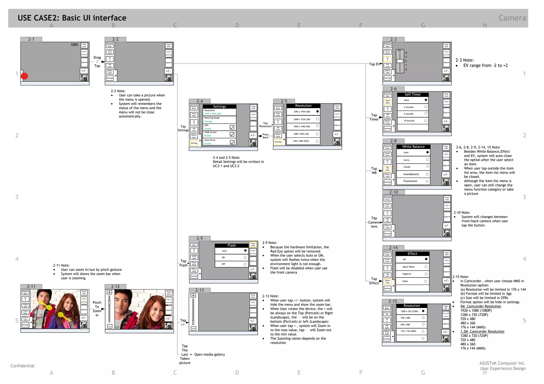This screenshot has height=384, width=544.
Task: Tap +/- button in screen 2-9
Action: coord(253,269)
